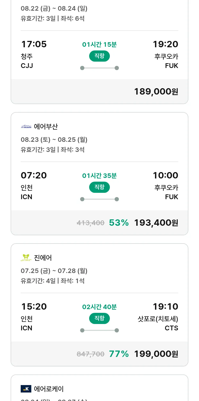This screenshot has height=401, width=199.
Task: Tap the 53% discount label
Action: pyautogui.click(x=119, y=223)
